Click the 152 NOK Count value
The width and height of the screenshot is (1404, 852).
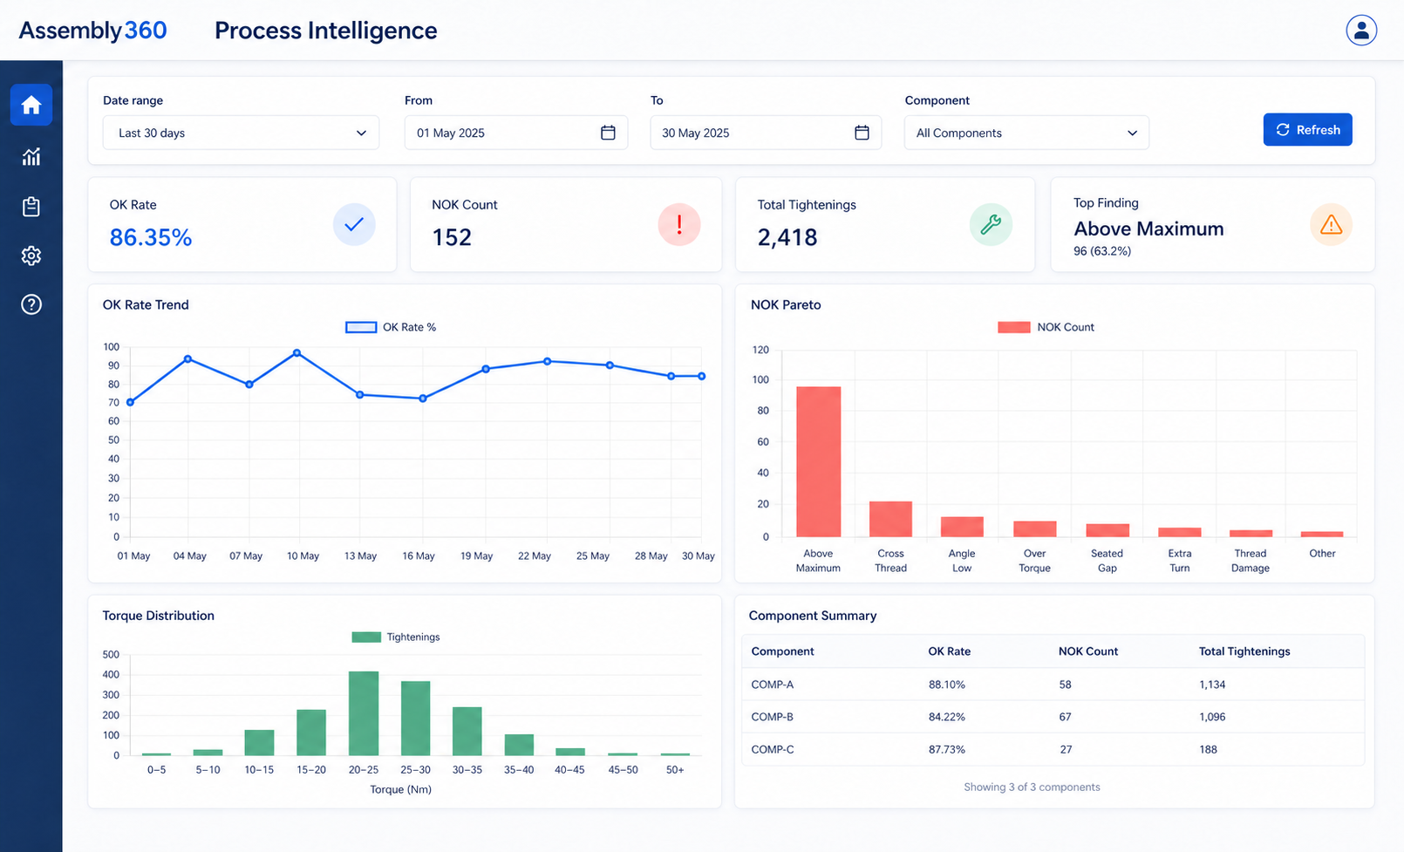click(x=452, y=237)
